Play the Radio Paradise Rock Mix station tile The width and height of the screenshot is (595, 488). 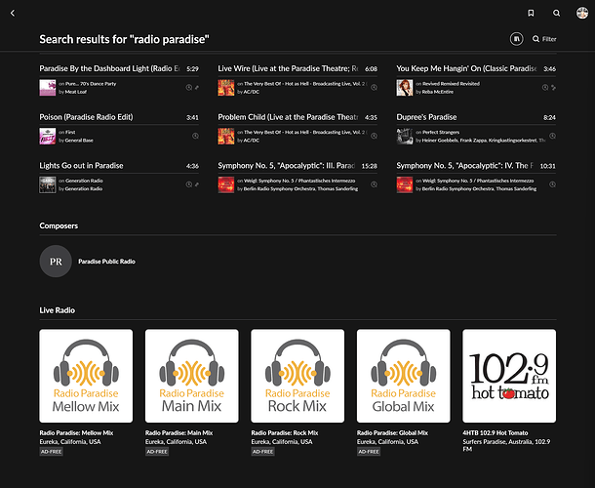(x=297, y=376)
